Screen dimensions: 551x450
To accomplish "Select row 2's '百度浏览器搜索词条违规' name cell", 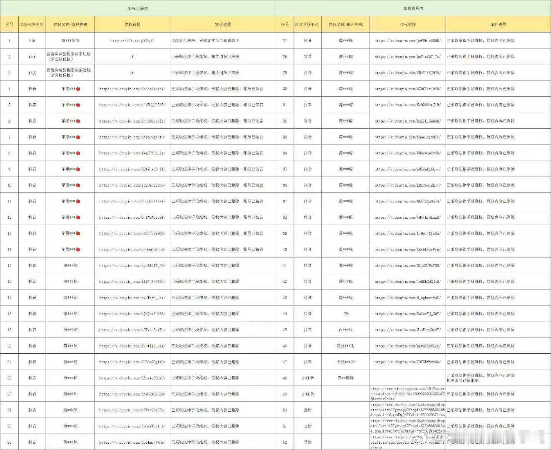I will [x=70, y=56].
